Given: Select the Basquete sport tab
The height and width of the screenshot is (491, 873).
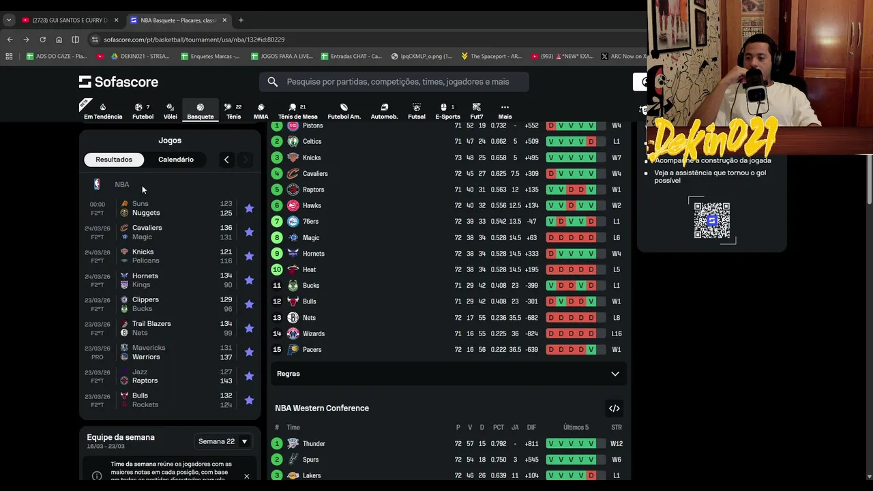Looking at the screenshot, I should click(x=201, y=111).
